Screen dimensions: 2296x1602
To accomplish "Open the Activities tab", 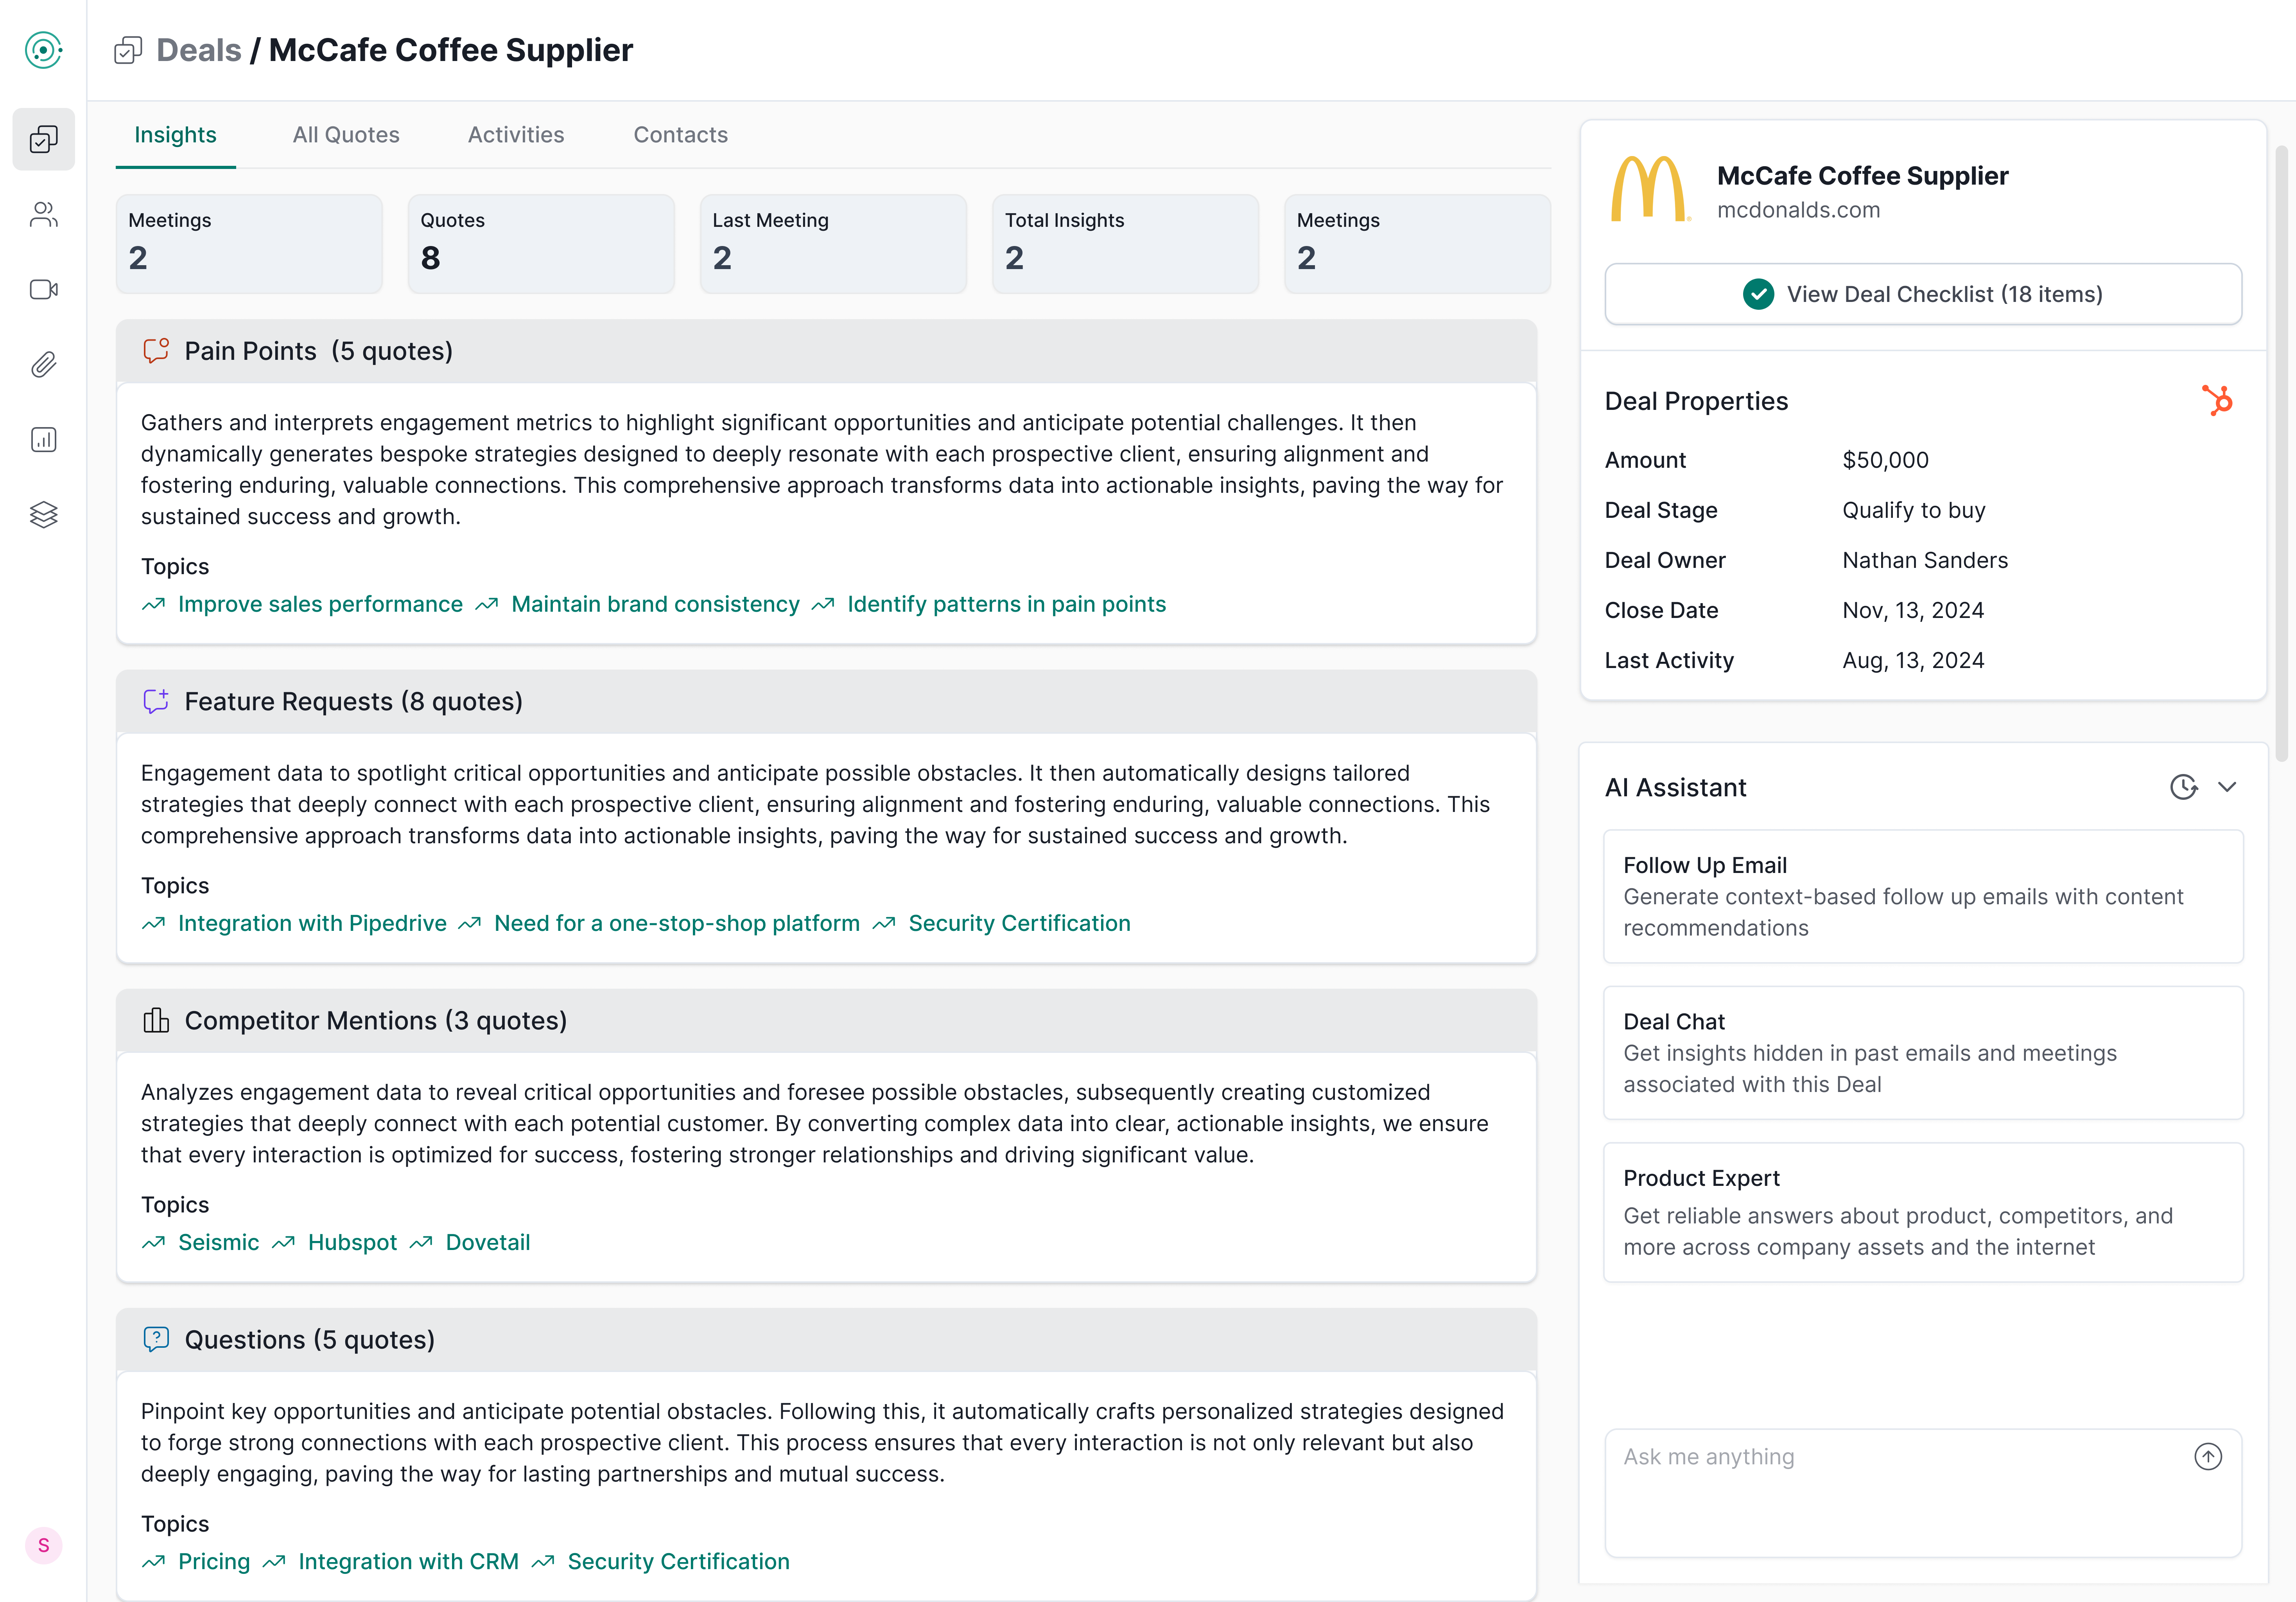I will click(516, 134).
